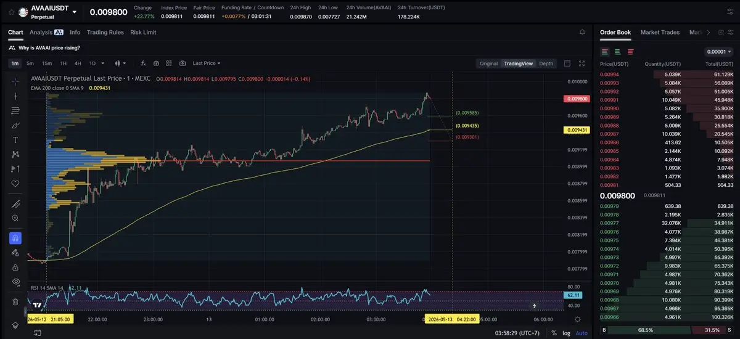Open the Trading Rules tab

[105, 32]
